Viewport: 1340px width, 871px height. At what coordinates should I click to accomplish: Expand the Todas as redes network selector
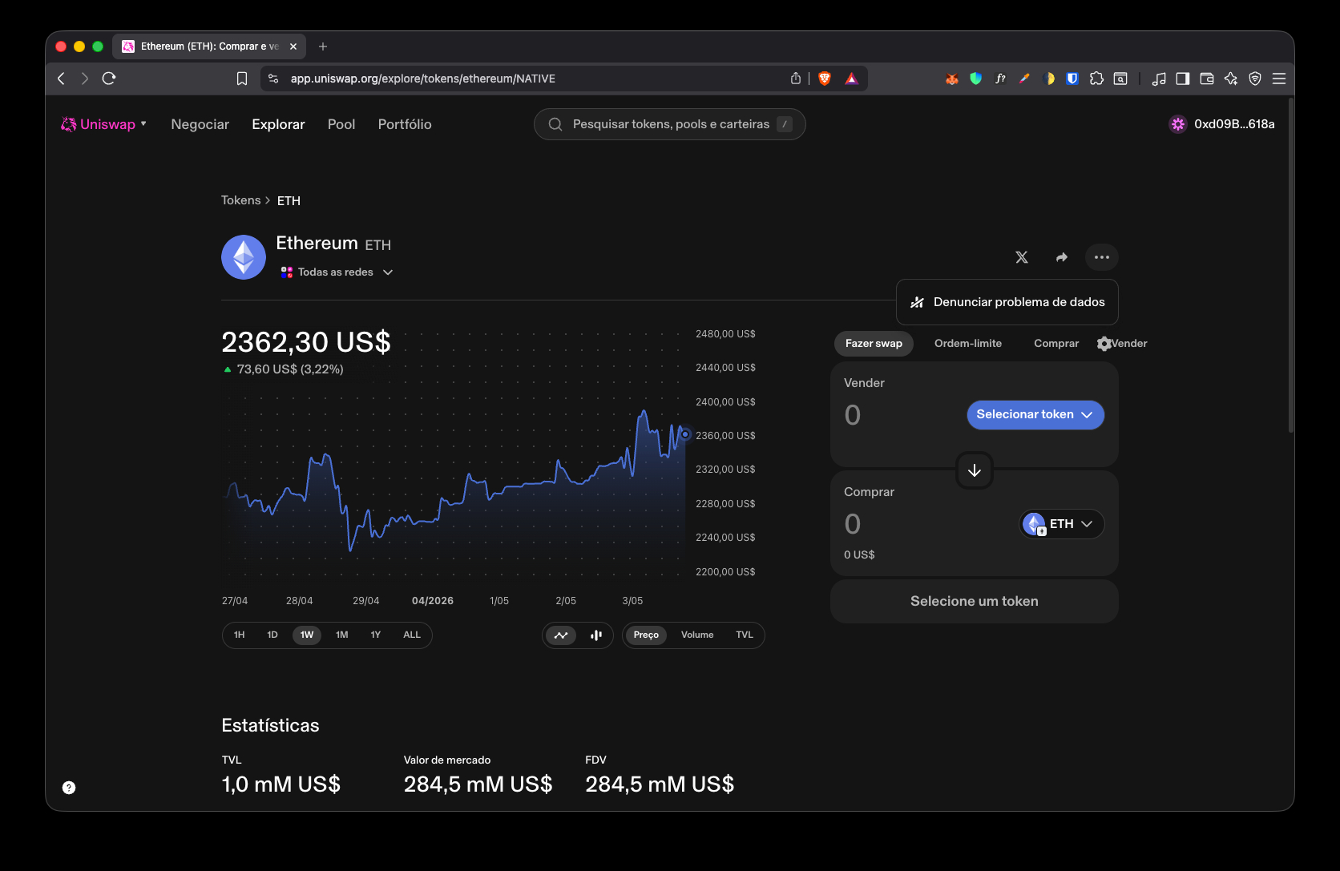(x=337, y=272)
